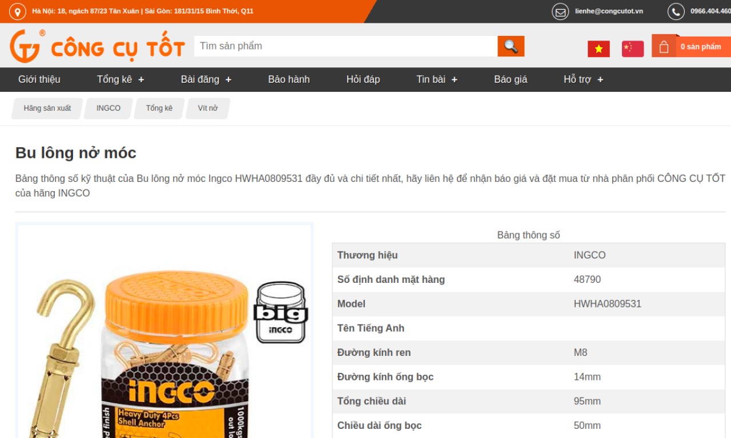Screen dimensions: 731x438
Task: Click the INGCO brand value cell
Action: pos(590,255)
